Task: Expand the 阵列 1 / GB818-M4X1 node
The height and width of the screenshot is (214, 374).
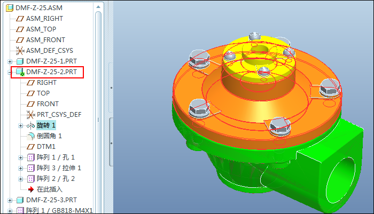Action: coord(10,211)
